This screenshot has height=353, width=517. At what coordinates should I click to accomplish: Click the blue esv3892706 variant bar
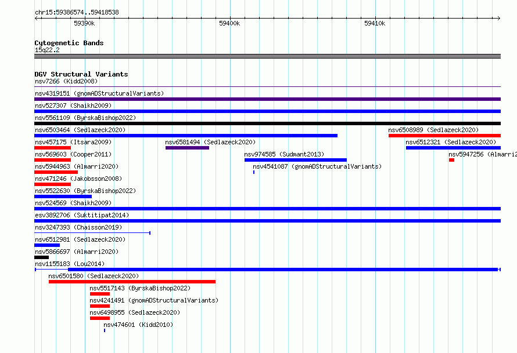tap(267, 221)
